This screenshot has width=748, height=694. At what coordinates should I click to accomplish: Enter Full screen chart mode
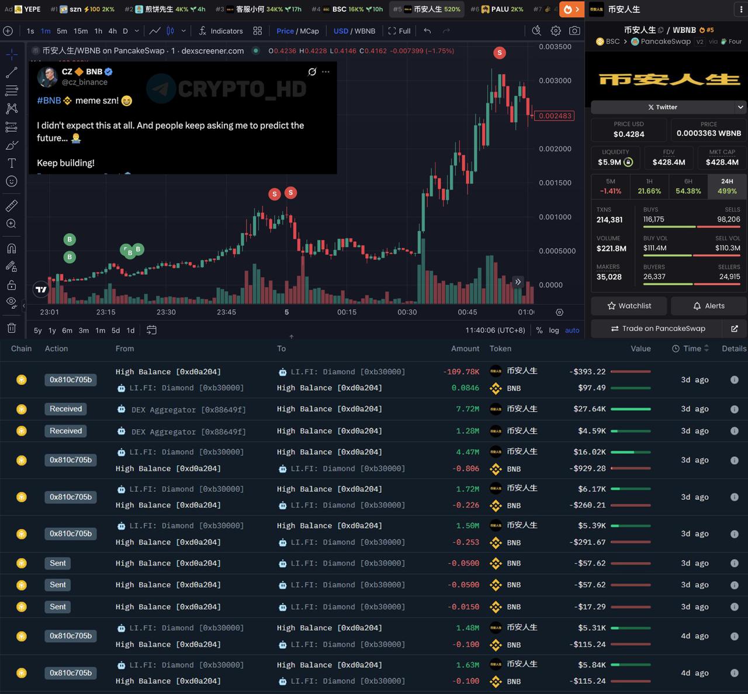[x=400, y=31]
